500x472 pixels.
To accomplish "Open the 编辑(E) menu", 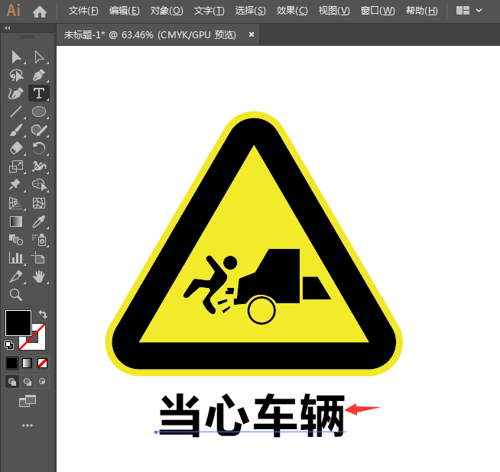I will [x=125, y=11].
